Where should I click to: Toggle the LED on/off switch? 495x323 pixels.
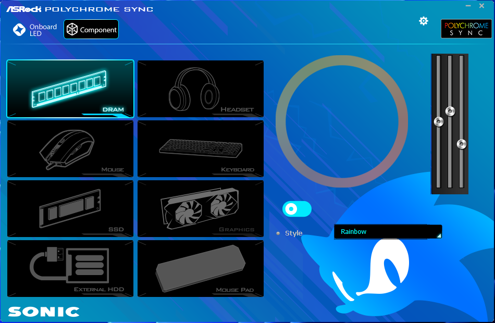(x=297, y=209)
